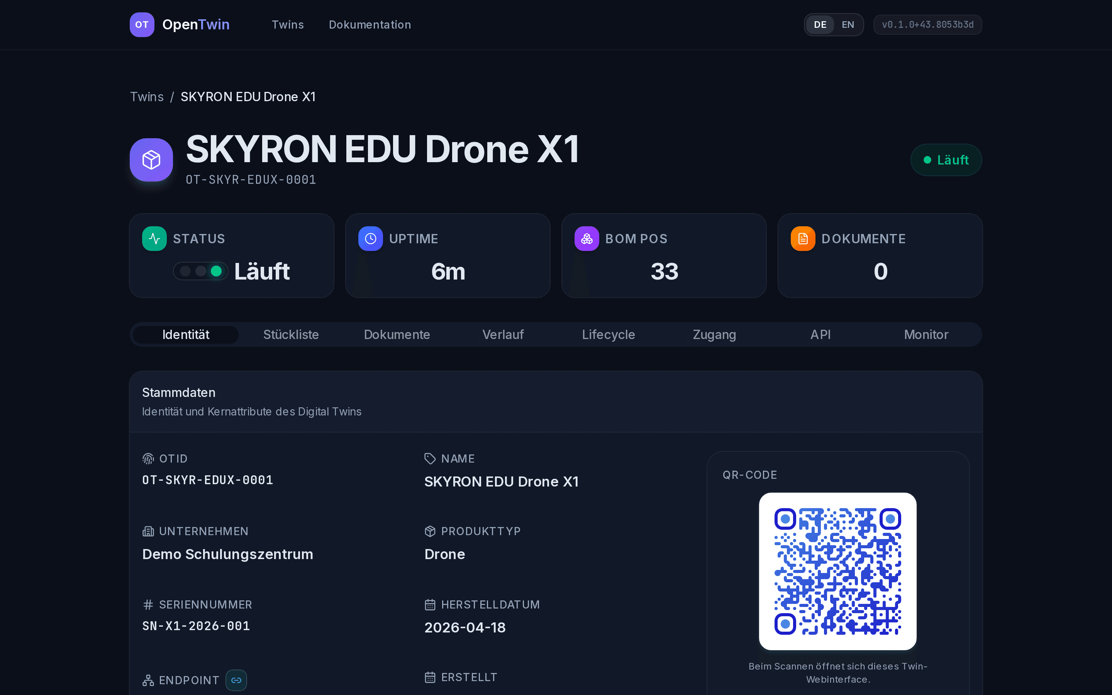Open Twins in the top navigation

[288, 25]
